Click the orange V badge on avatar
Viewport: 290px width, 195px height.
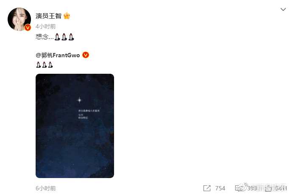point(28,28)
